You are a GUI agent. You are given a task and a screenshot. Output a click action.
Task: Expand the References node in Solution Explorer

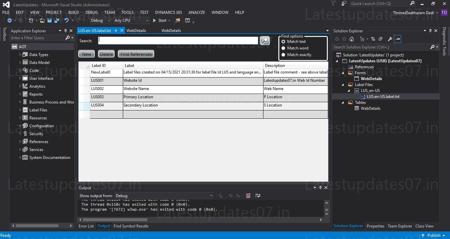[x=343, y=67]
